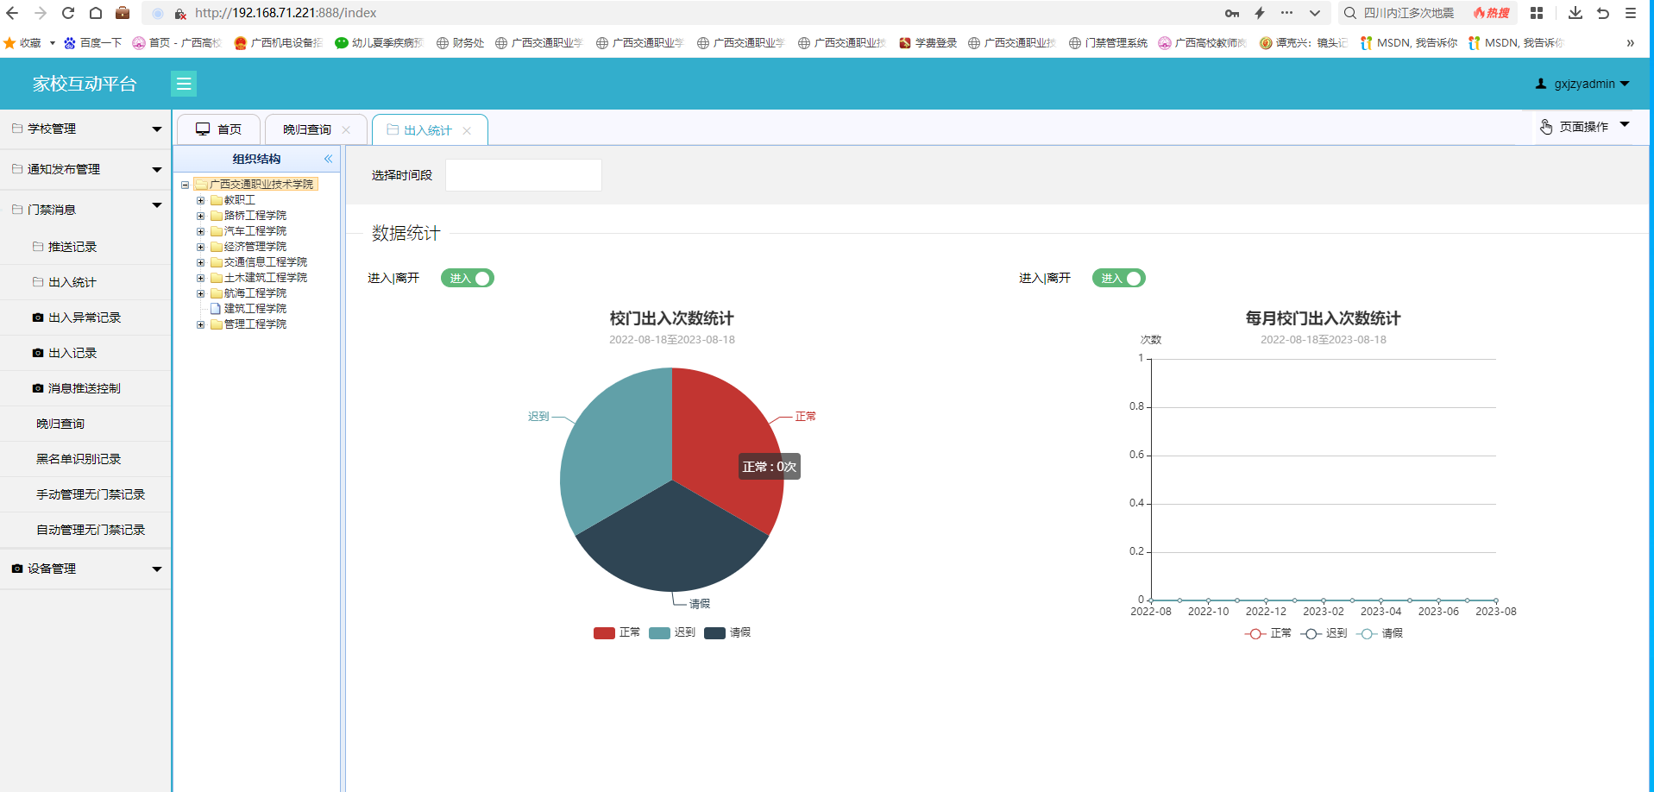The image size is (1654, 792).
Task: Collapse the 广西交通职业技术学院 root node
Action: pyautogui.click(x=185, y=185)
